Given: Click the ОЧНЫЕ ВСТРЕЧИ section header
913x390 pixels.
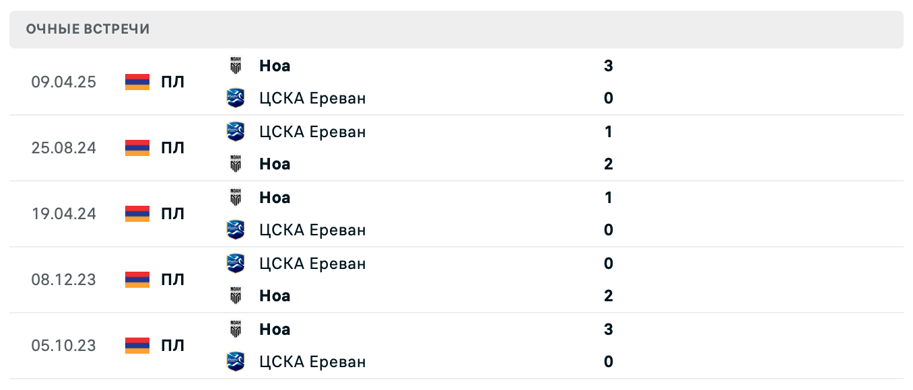Looking at the screenshot, I should 88,29.
